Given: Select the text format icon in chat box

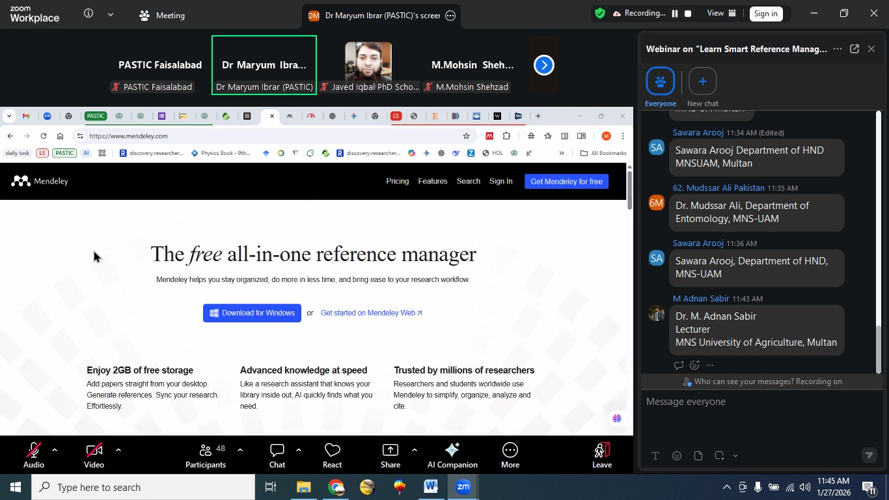Looking at the screenshot, I should 655,456.
